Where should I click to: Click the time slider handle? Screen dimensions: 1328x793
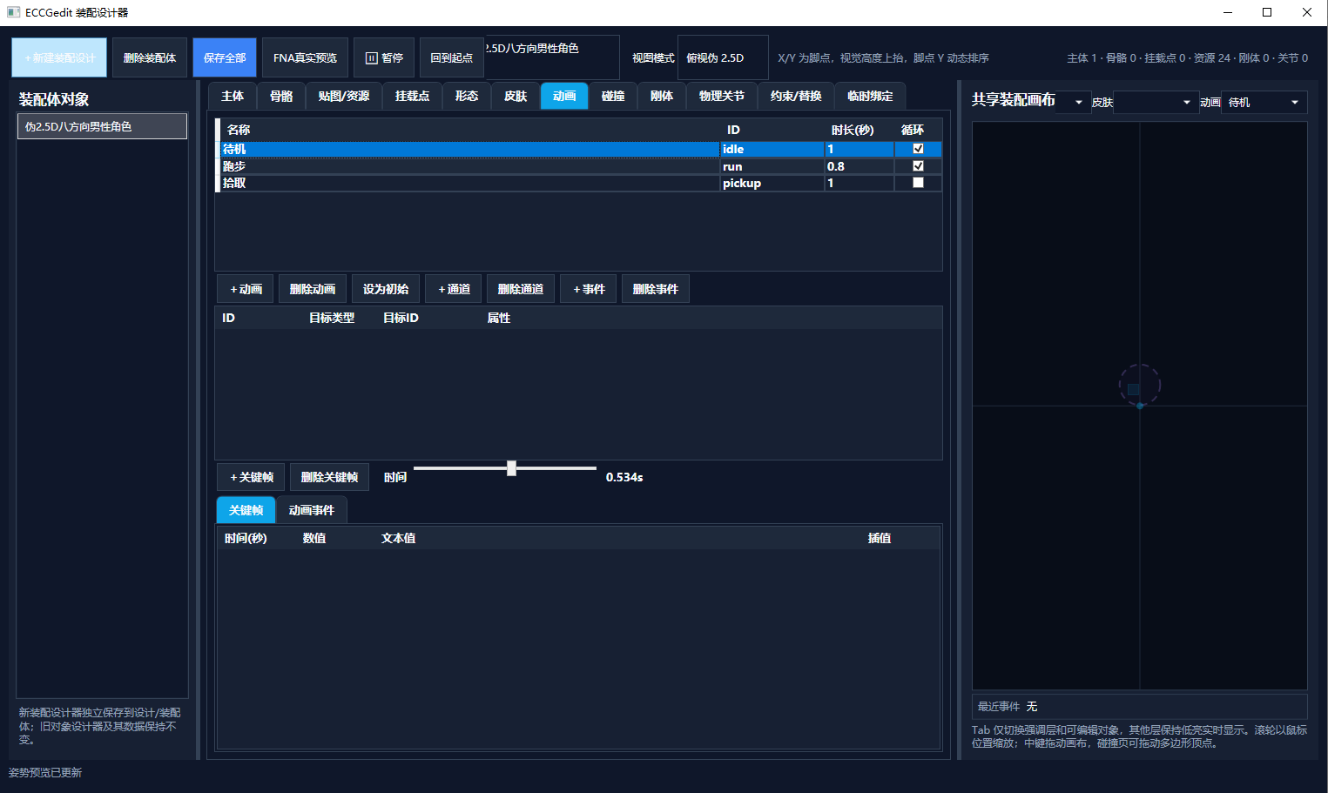click(511, 468)
